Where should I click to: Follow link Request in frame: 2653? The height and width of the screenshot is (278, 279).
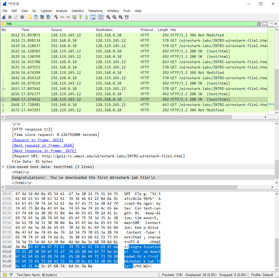tap(38, 140)
